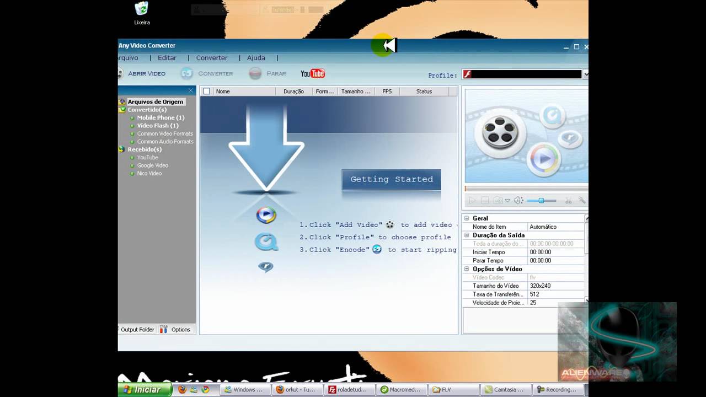
Task: Switch to orkut Firefox taskbar window
Action: tap(297, 389)
